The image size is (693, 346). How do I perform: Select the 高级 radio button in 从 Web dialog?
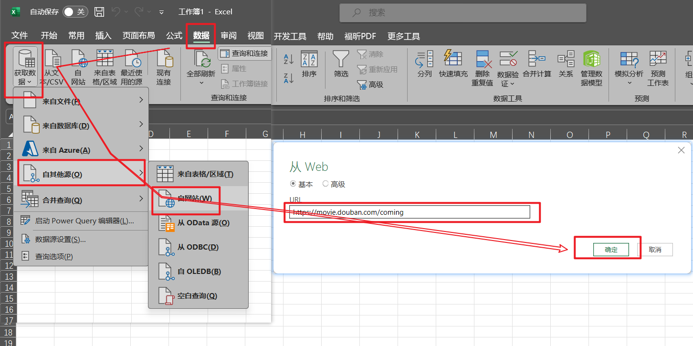coord(325,184)
